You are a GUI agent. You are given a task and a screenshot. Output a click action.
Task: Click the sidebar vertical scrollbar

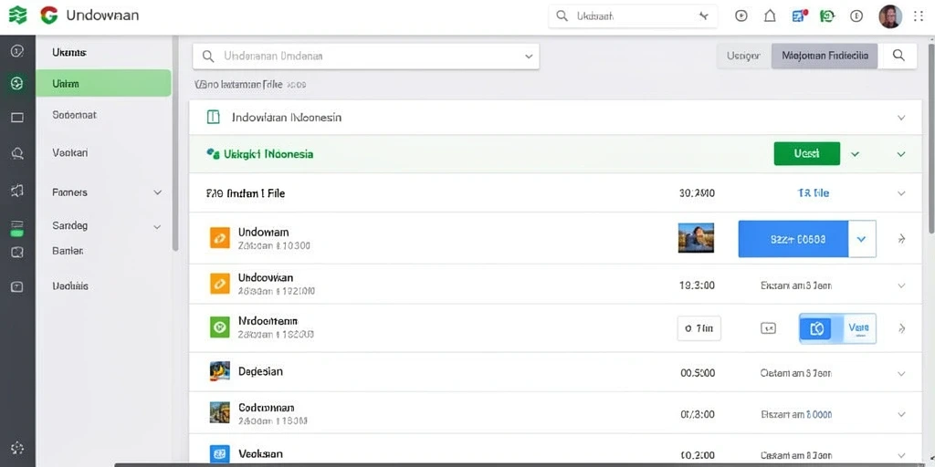175,143
